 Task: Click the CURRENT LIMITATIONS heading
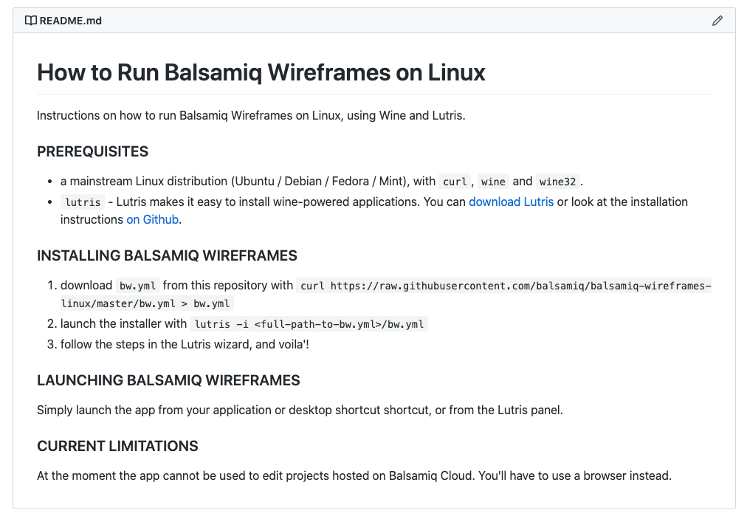pos(117,446)
